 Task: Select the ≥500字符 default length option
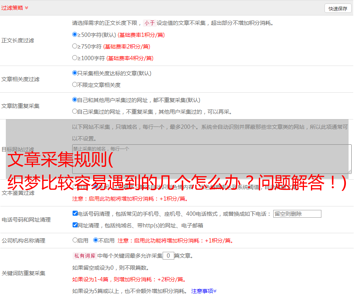coord(75,35)
